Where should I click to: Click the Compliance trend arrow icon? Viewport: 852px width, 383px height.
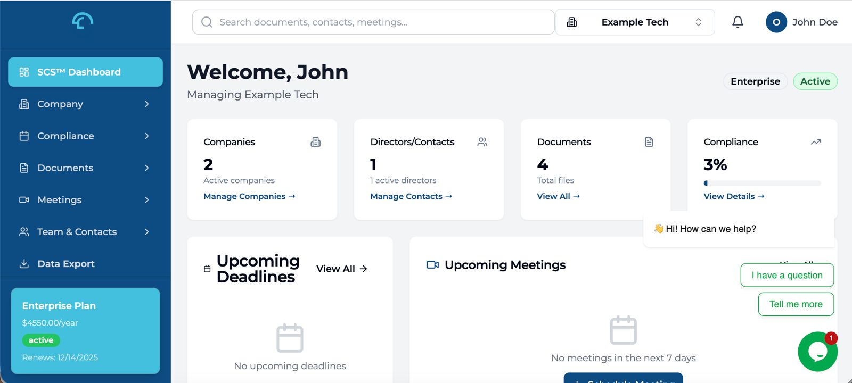pos(815,142)
